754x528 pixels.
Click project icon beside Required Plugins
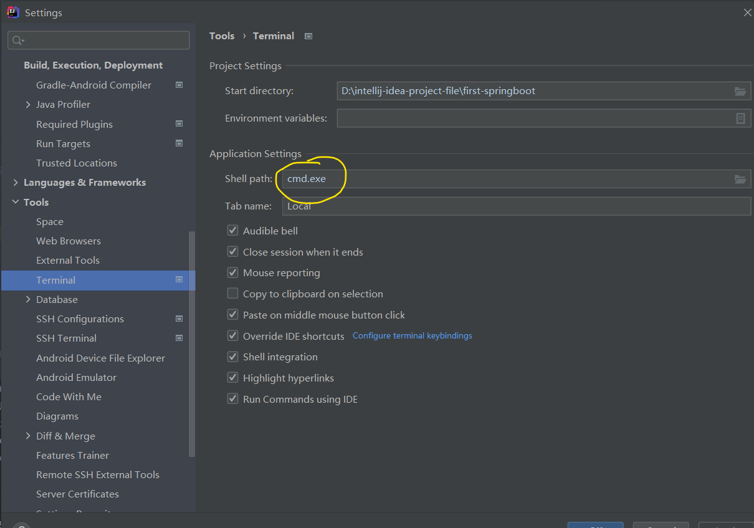click(179, 124)
